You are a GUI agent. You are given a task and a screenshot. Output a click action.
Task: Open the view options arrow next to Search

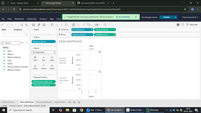pyautogui.click(x=27, y=43)
